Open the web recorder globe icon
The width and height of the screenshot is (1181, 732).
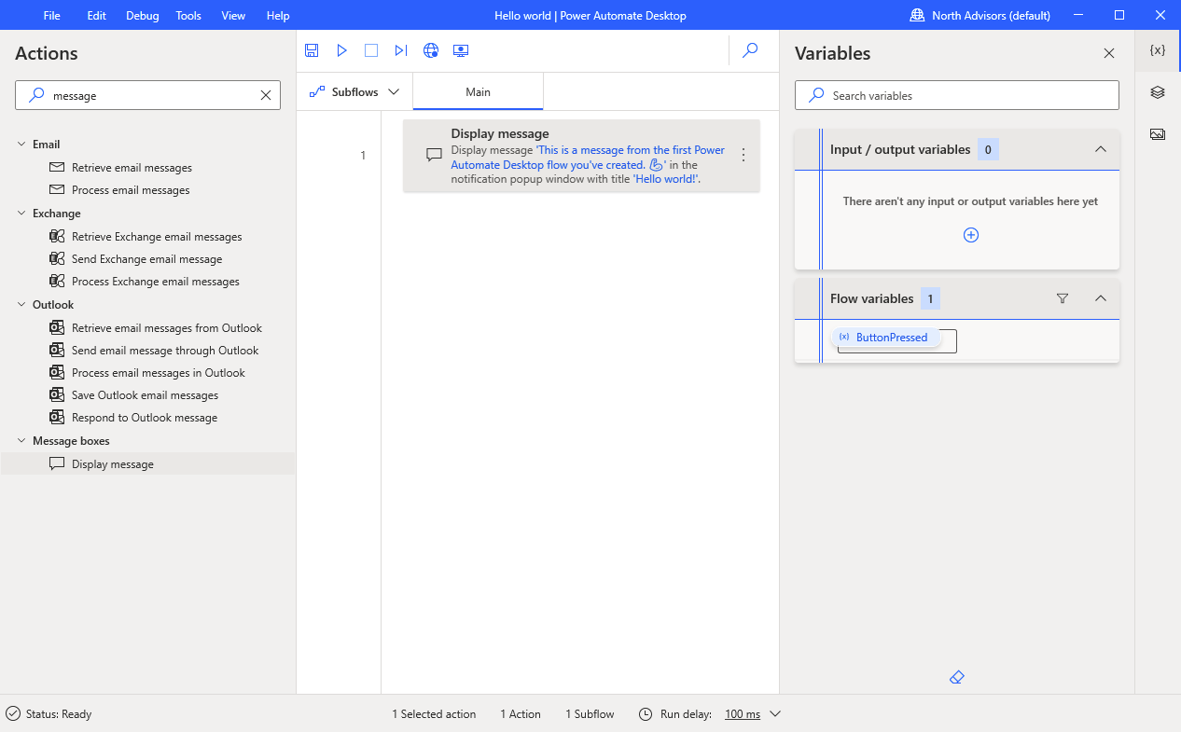coord(431,51)
